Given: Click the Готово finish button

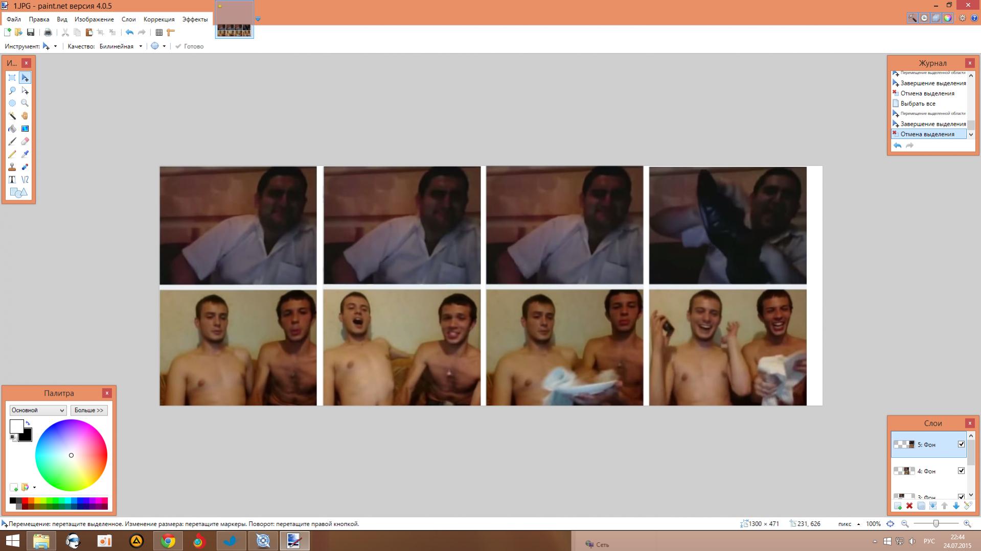Looking at the screenshot, I should click(x=190, y=46).
